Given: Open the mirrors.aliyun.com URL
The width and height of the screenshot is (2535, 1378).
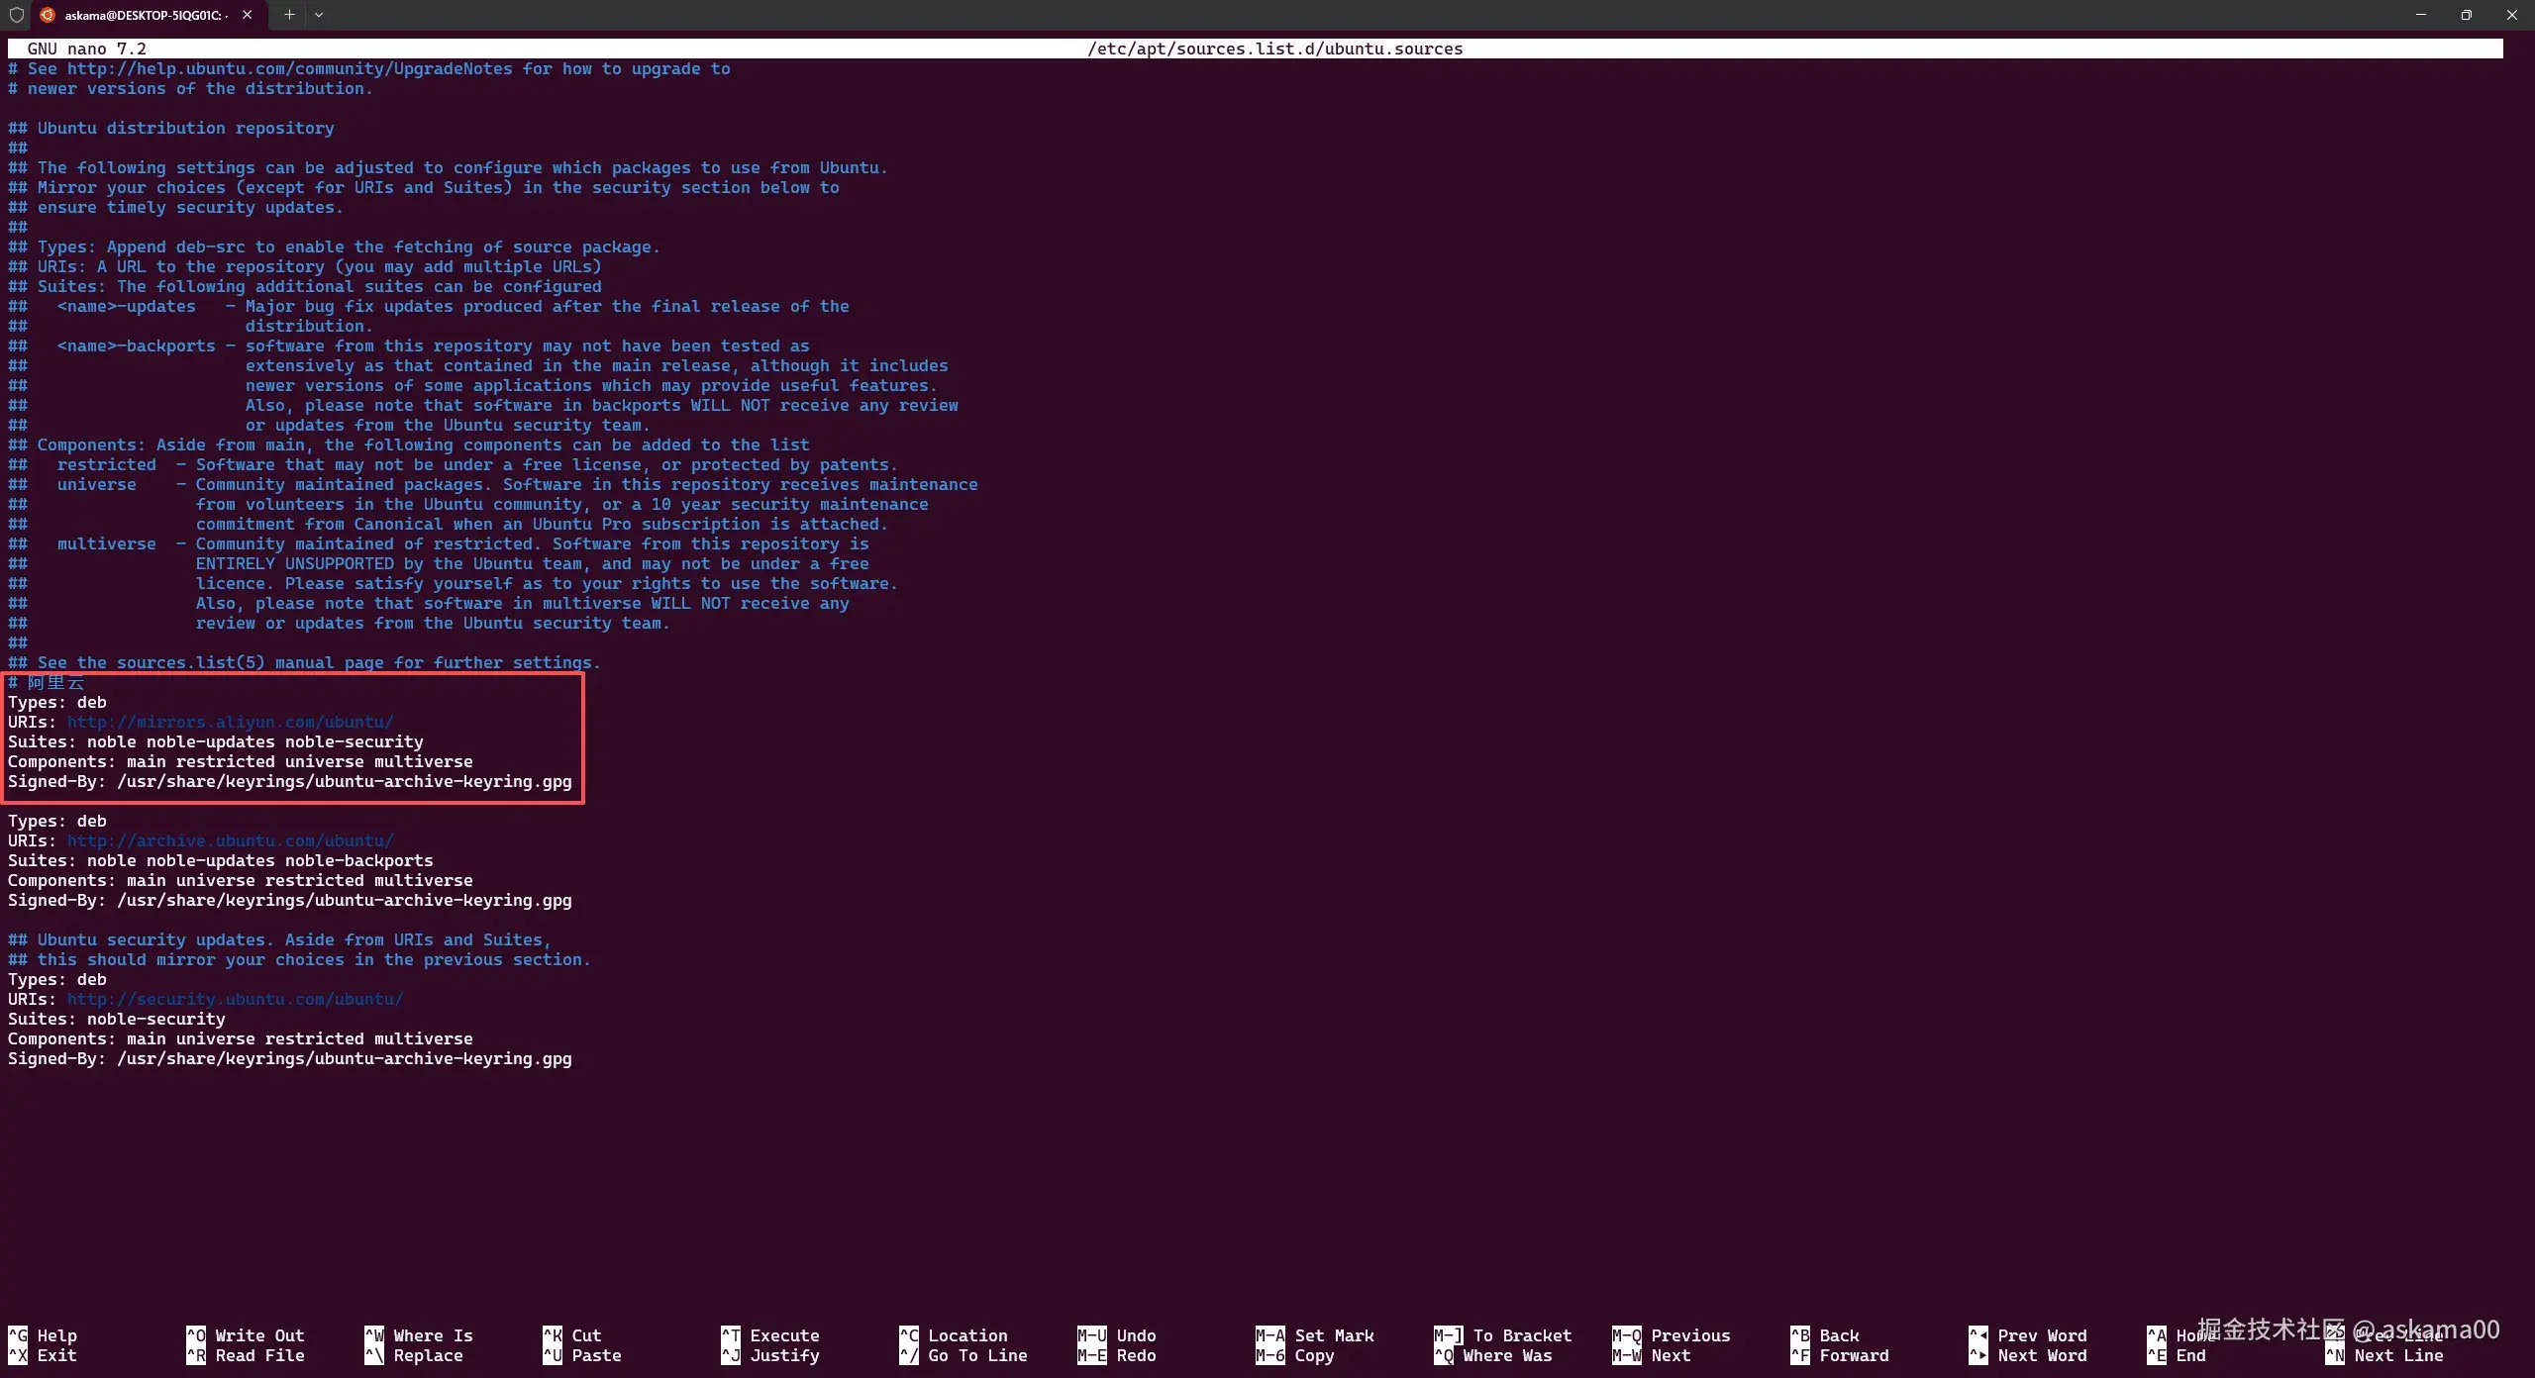Looking at the screenshot, I should point(231,723).
